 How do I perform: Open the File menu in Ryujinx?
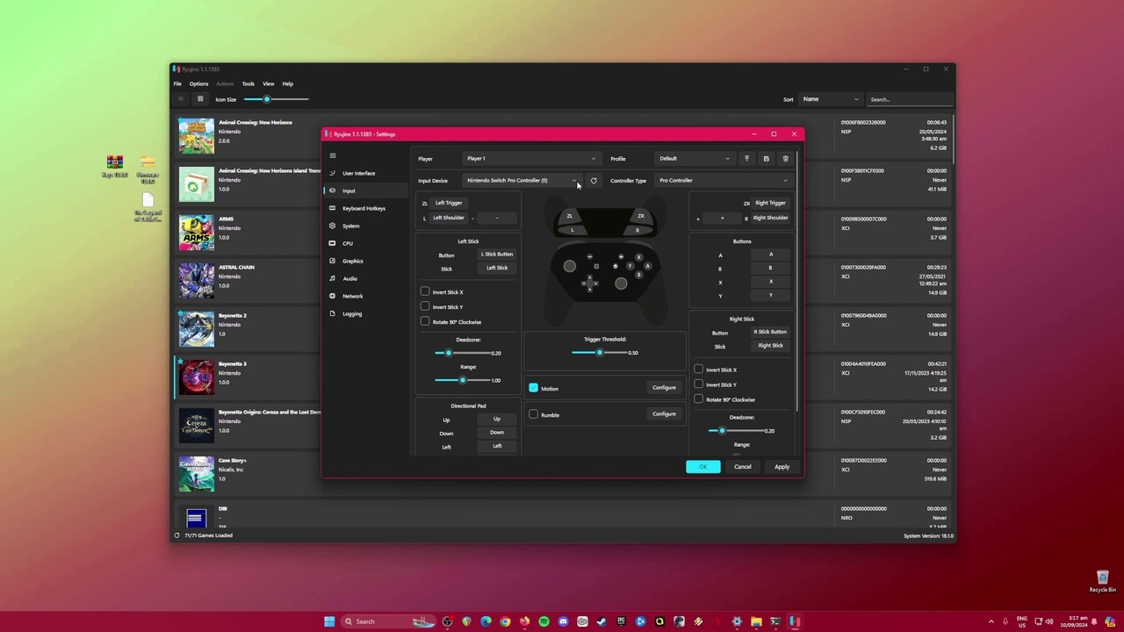coord(177,84)
